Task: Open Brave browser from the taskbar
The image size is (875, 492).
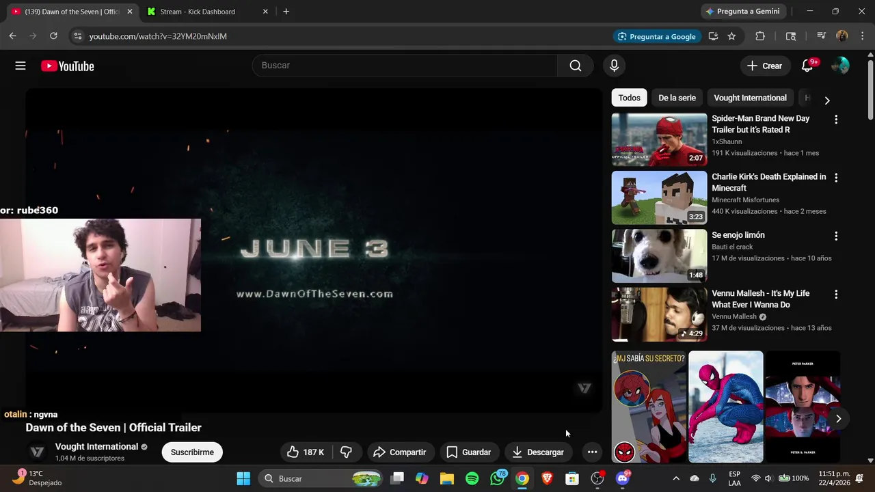Action: 547,479
